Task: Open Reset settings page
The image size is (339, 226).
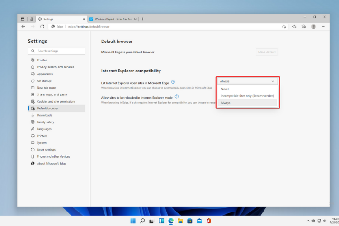Action: (56, 150)
